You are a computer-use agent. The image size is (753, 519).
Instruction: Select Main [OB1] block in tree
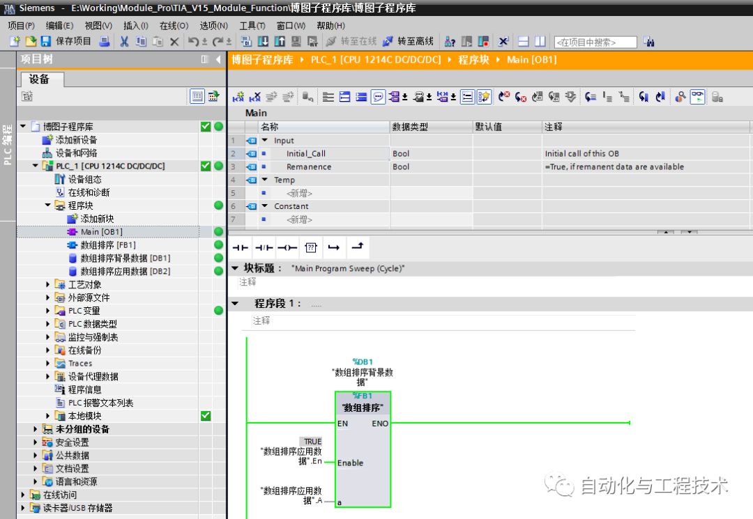click(x=101, y=232)
